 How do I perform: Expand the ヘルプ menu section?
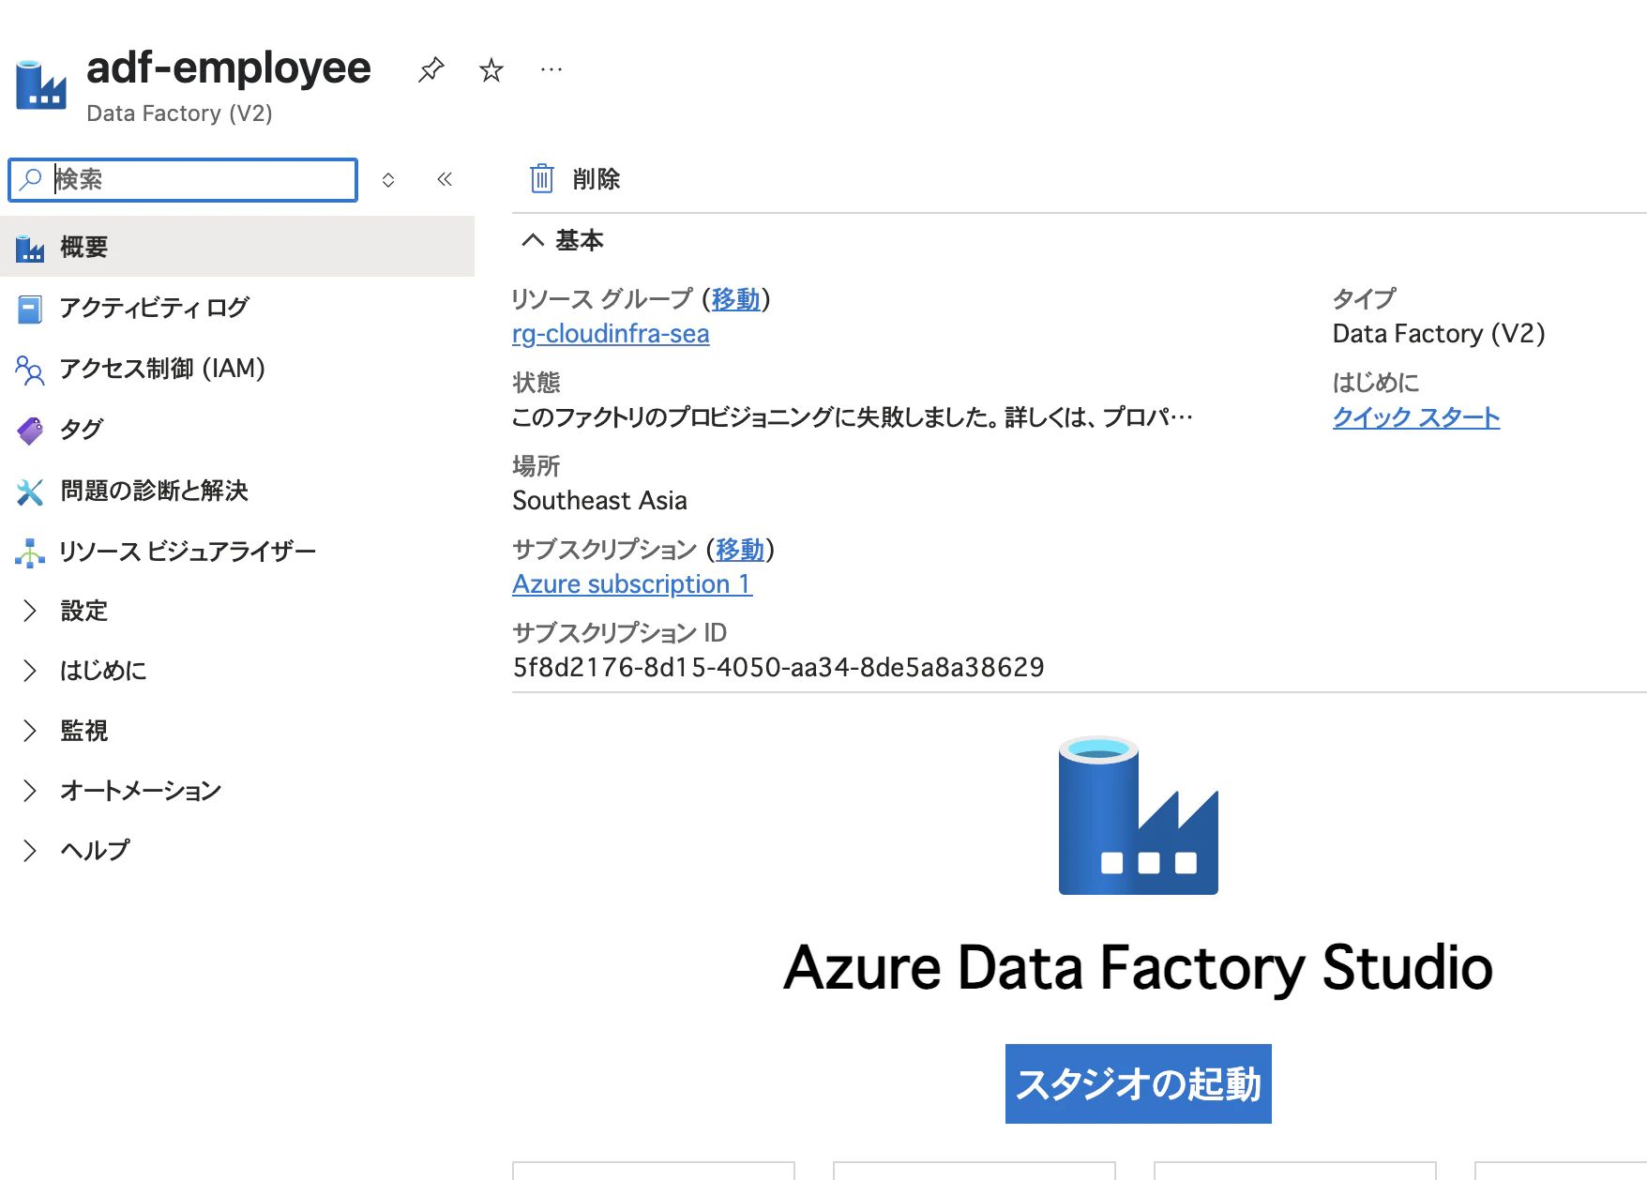coord(29,851)
